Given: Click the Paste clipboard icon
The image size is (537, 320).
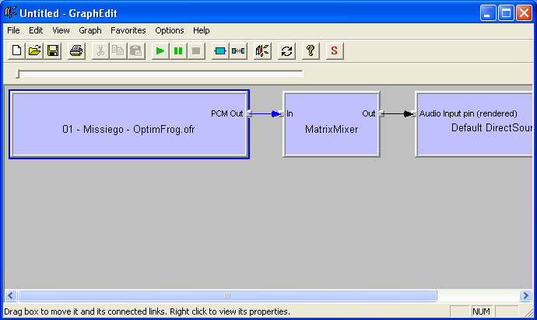Looking at the screenshot, I should pos(136,51).
